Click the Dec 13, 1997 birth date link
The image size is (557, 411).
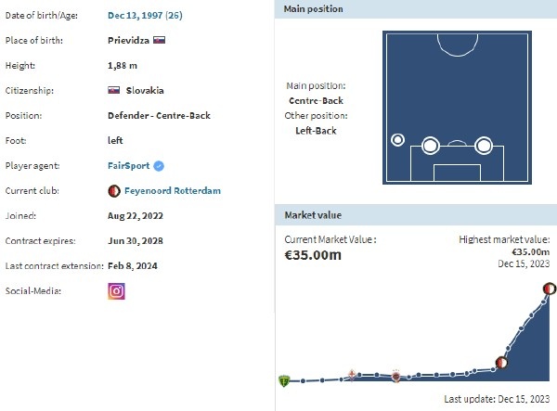pos(135,15)
